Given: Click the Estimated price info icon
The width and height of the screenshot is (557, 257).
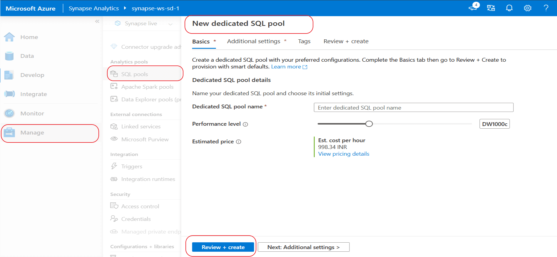Looking at the screenshot, I should [x=239, y=142].
